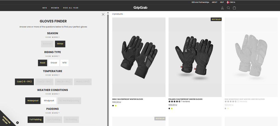Open Polaris 2 Waterproof Winter Gloves title

tap(185, 99)
